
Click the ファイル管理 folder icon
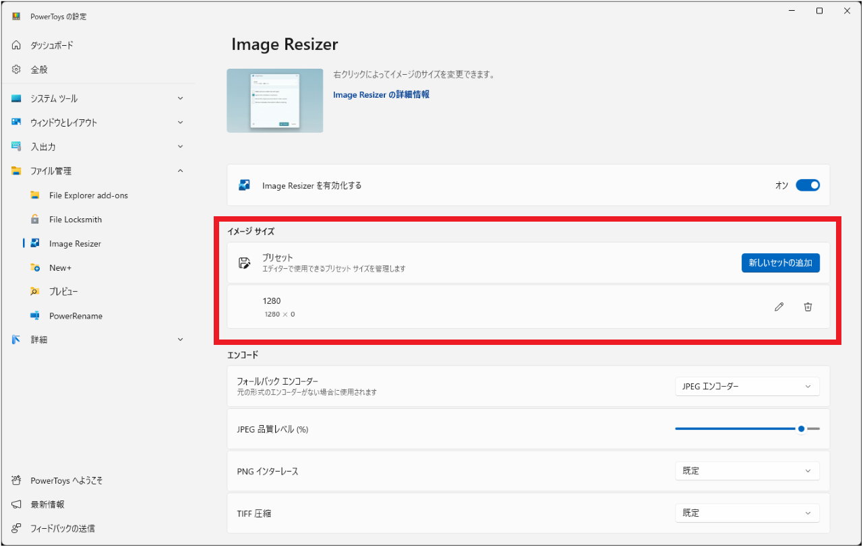(x=16, y=171)
